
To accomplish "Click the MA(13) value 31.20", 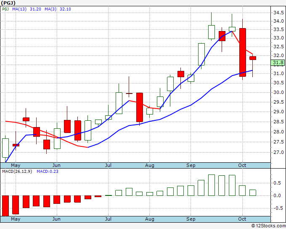I will (x=35, y=9).
